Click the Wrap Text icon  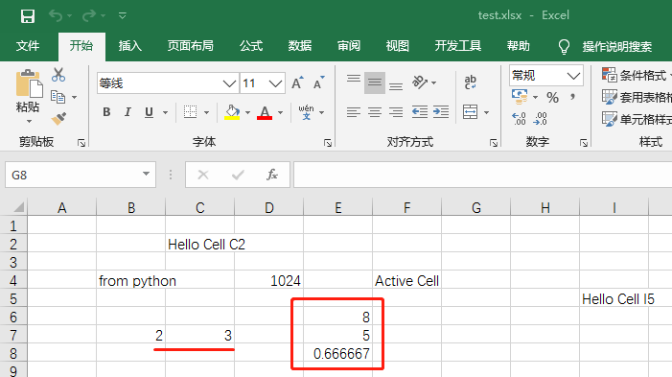[x=470, y=82]
